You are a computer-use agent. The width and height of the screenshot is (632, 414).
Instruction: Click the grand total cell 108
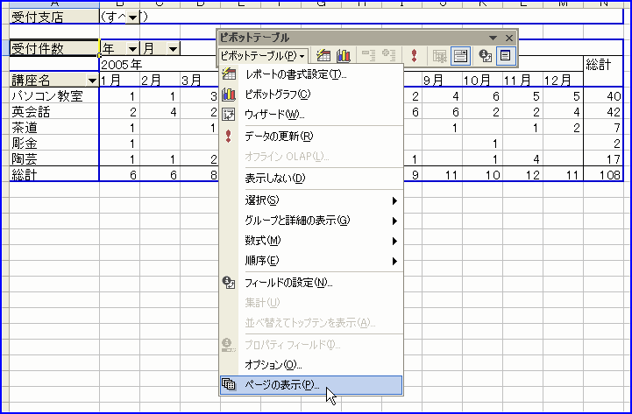(603, 174)
